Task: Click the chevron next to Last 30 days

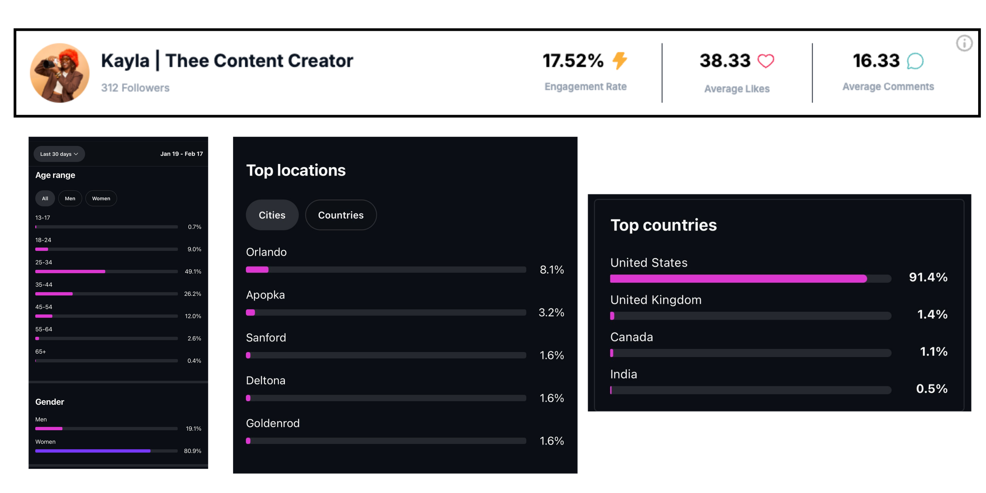Action: point(76,154)
